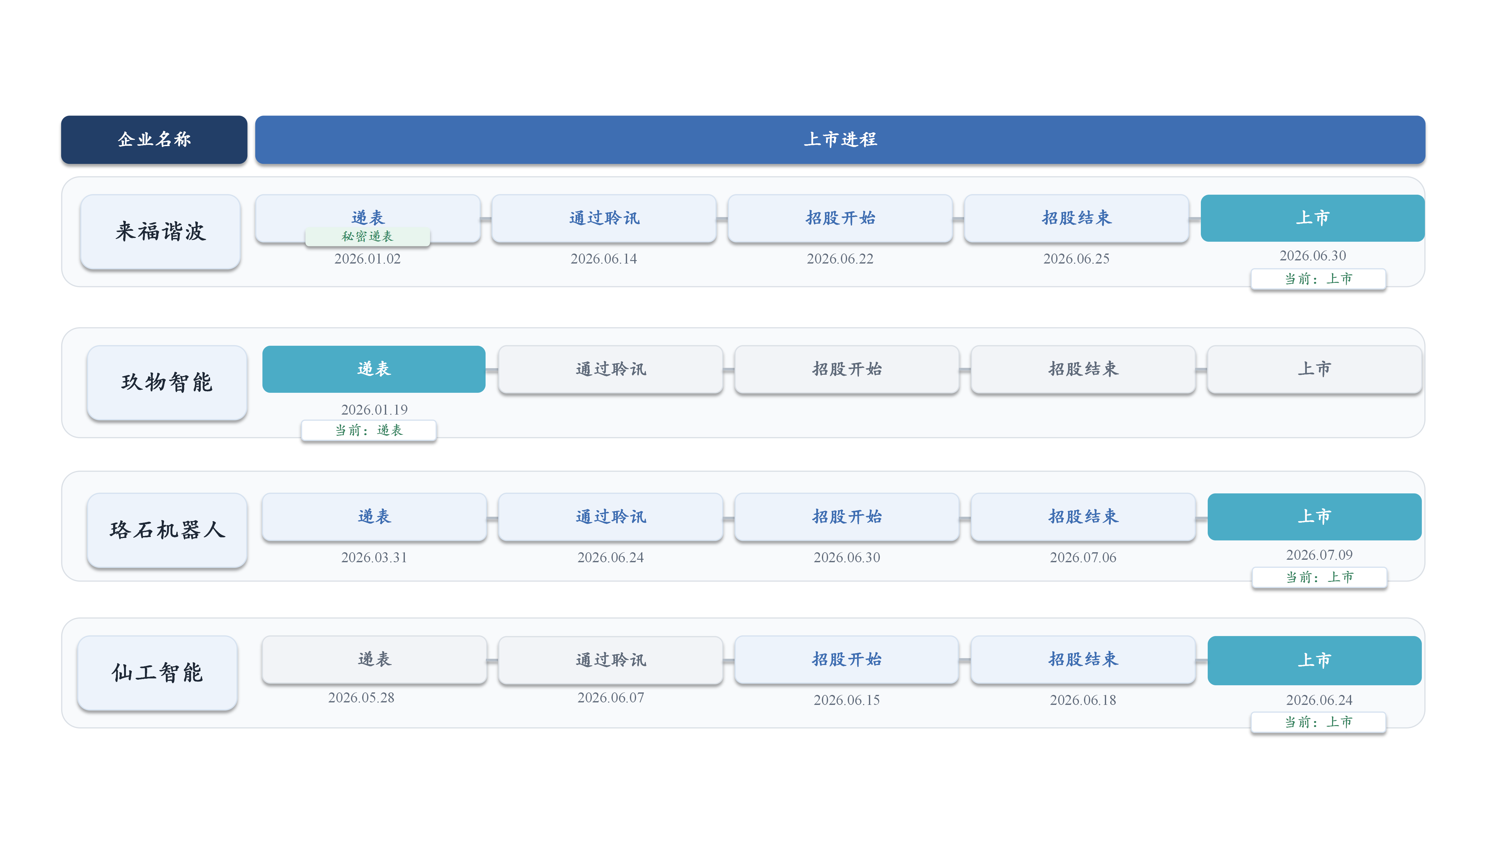
Task: Click 招股结束 step in 玖物智能 row
Action: (1083, 369)
